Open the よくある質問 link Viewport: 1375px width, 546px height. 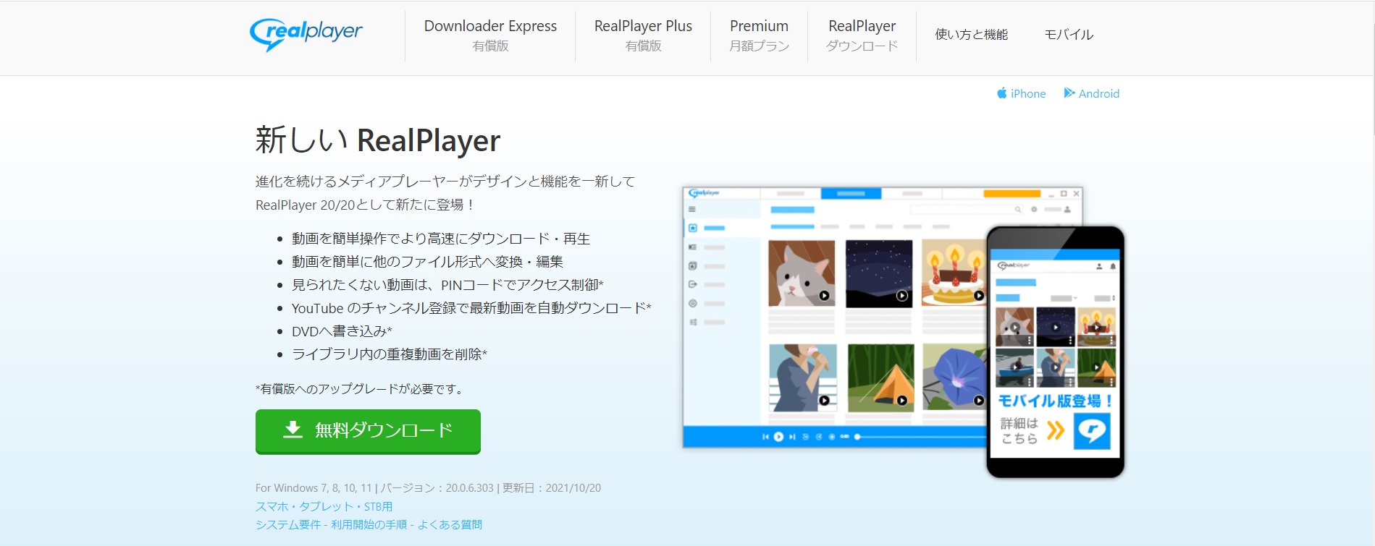tap(450, 524)
